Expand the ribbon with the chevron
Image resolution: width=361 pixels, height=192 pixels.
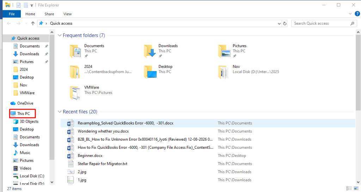coord(350,14)
